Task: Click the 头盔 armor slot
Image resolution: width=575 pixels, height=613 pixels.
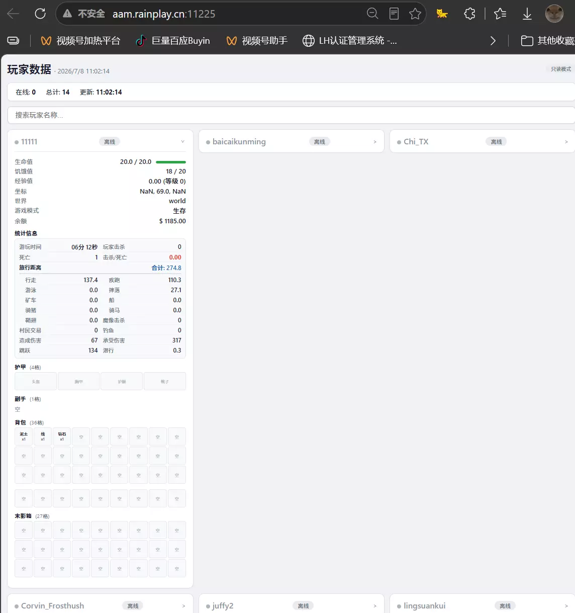Action: coord(36,382)
